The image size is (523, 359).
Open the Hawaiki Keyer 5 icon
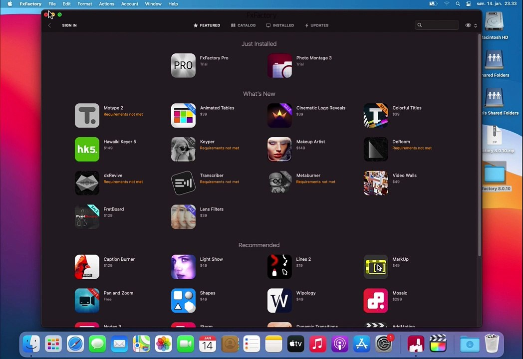pyautogui.click(x=87, y=149)
